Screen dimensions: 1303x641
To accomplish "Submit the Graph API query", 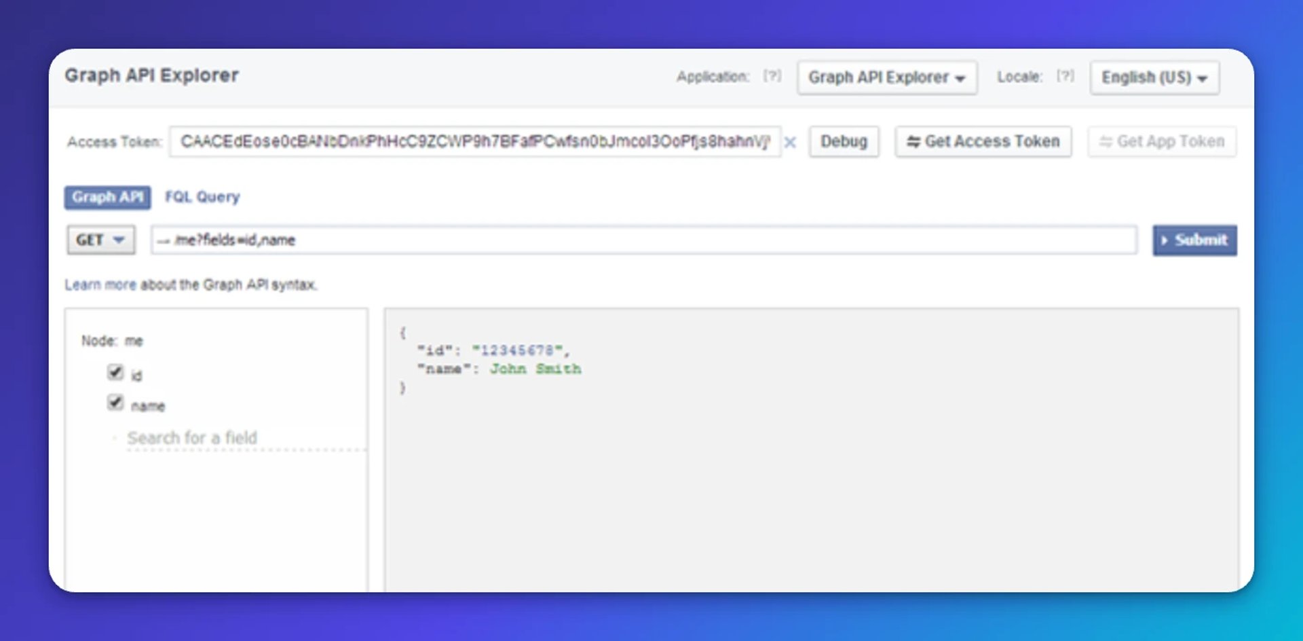I will tap(1194, 240).
